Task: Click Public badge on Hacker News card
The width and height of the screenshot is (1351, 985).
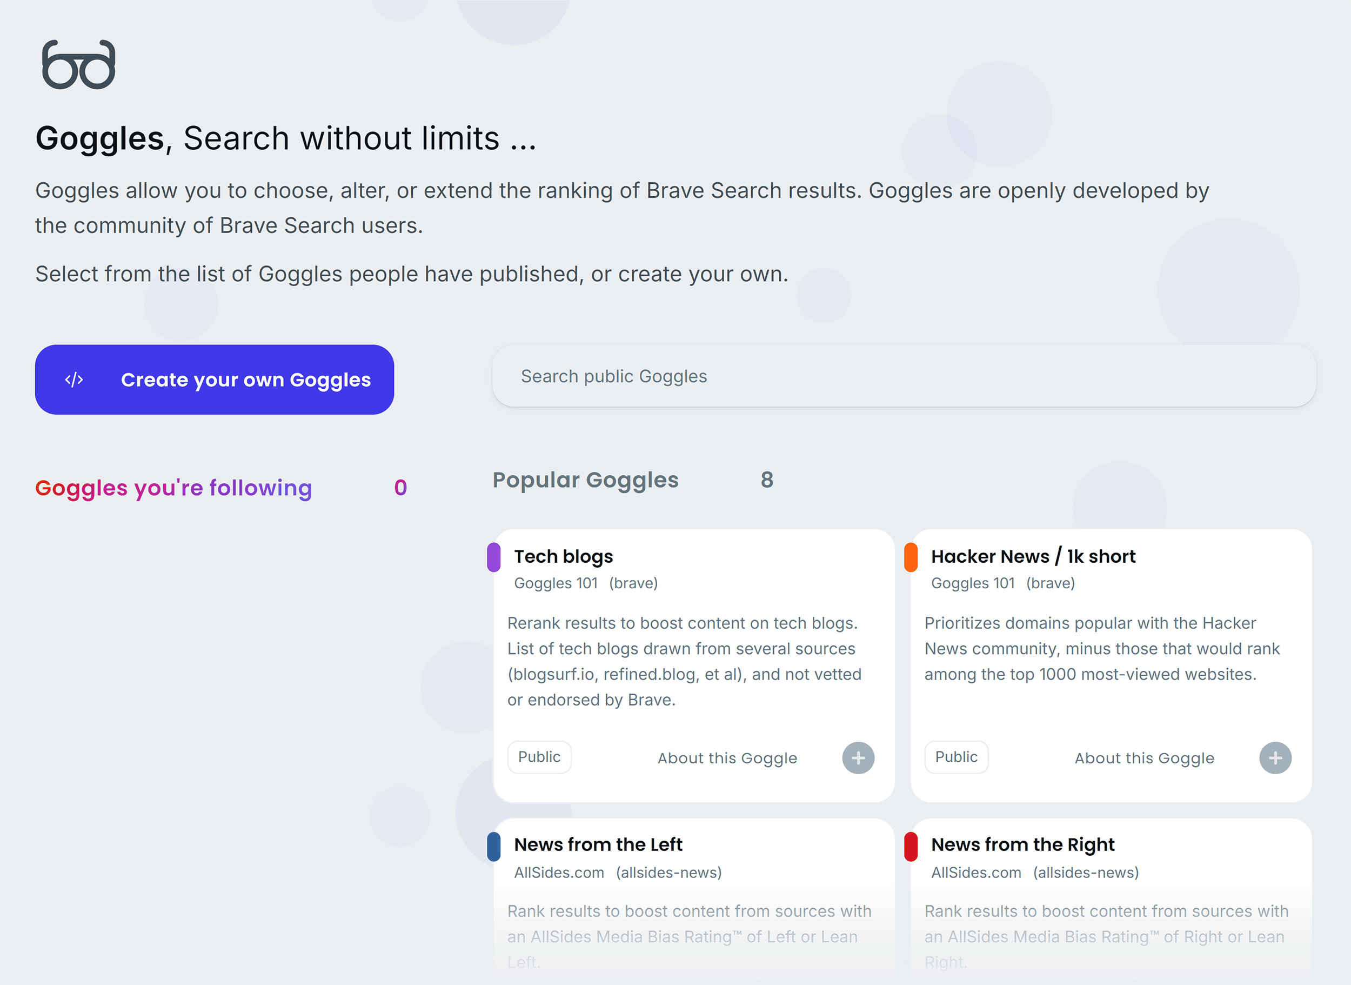Action: click(956, 757)
